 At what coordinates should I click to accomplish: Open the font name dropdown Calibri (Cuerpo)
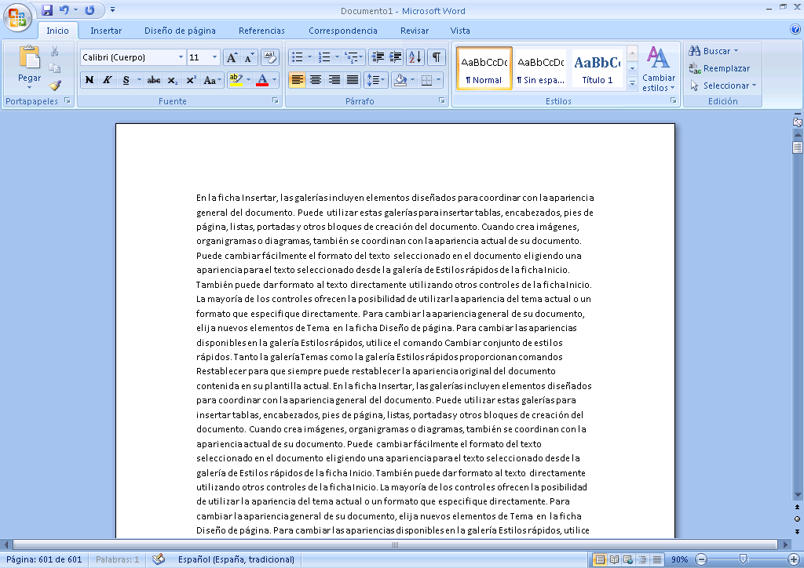181,57
